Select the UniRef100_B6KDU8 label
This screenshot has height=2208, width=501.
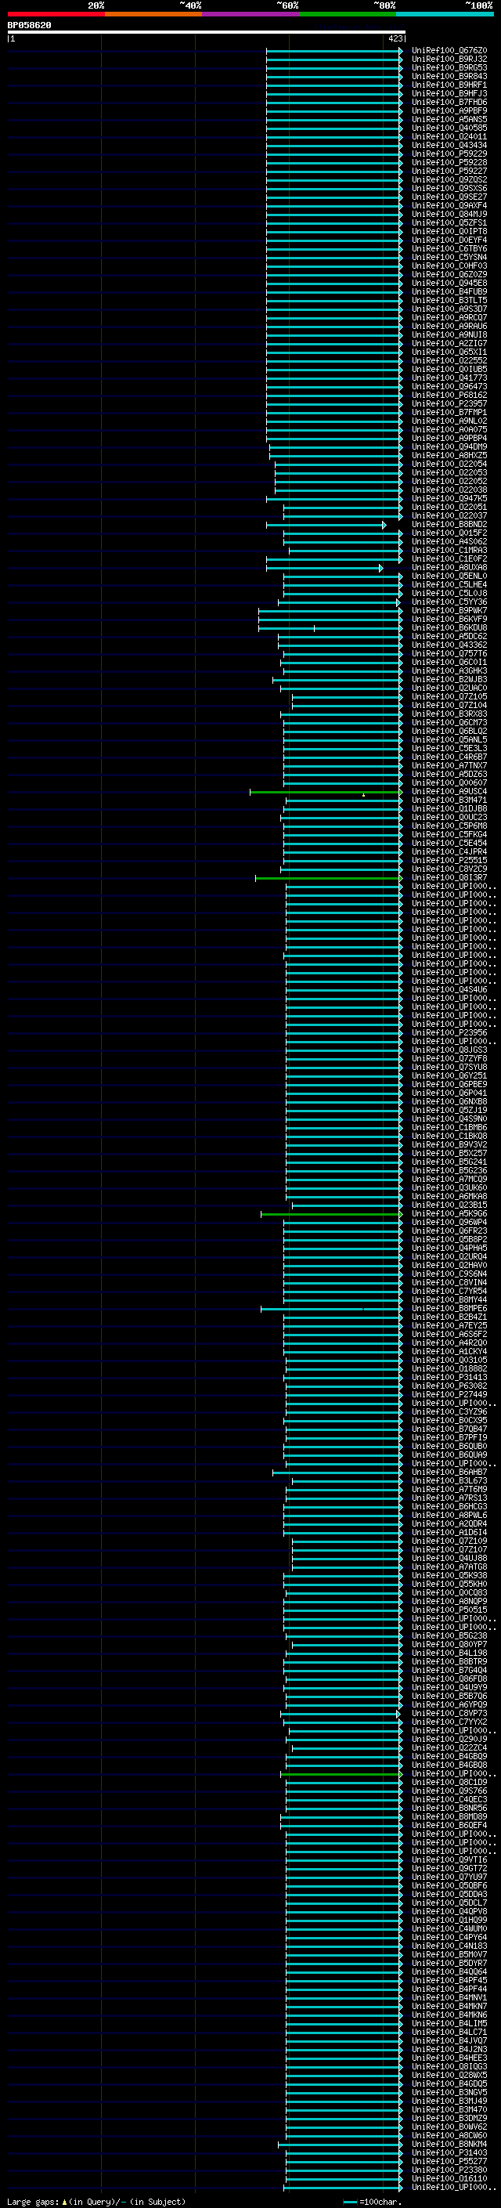click(x=449, y=627)
